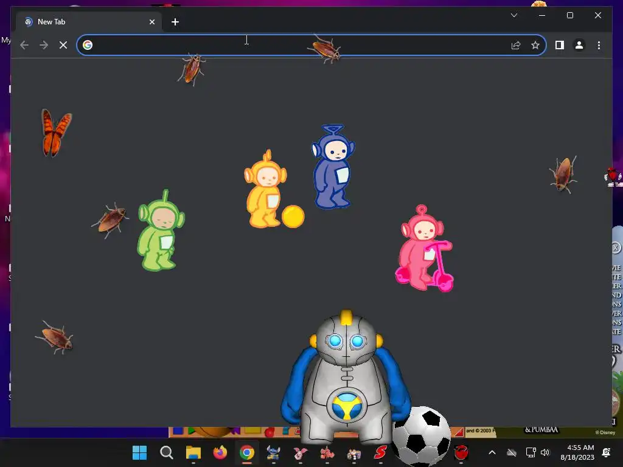Click the yellow Laa-Laa Teletubby
The height and width of the screenshot is (467, 623).
[x=265, y=189]
